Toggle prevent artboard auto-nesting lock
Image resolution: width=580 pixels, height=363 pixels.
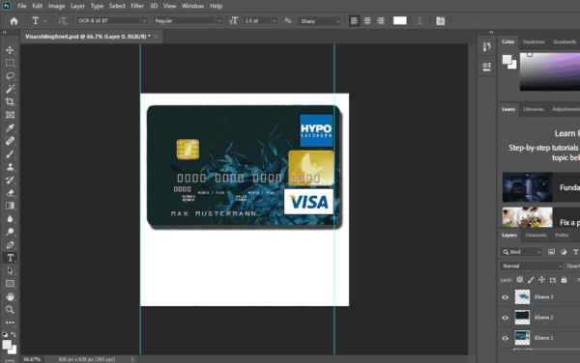click(553, 280)
